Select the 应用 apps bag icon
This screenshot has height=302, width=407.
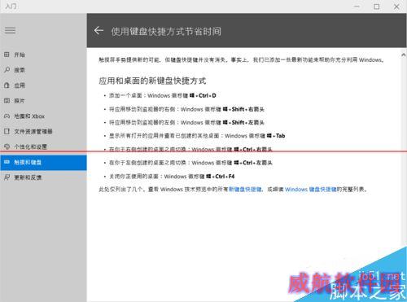pyautogui.click(x=7, y=85)
